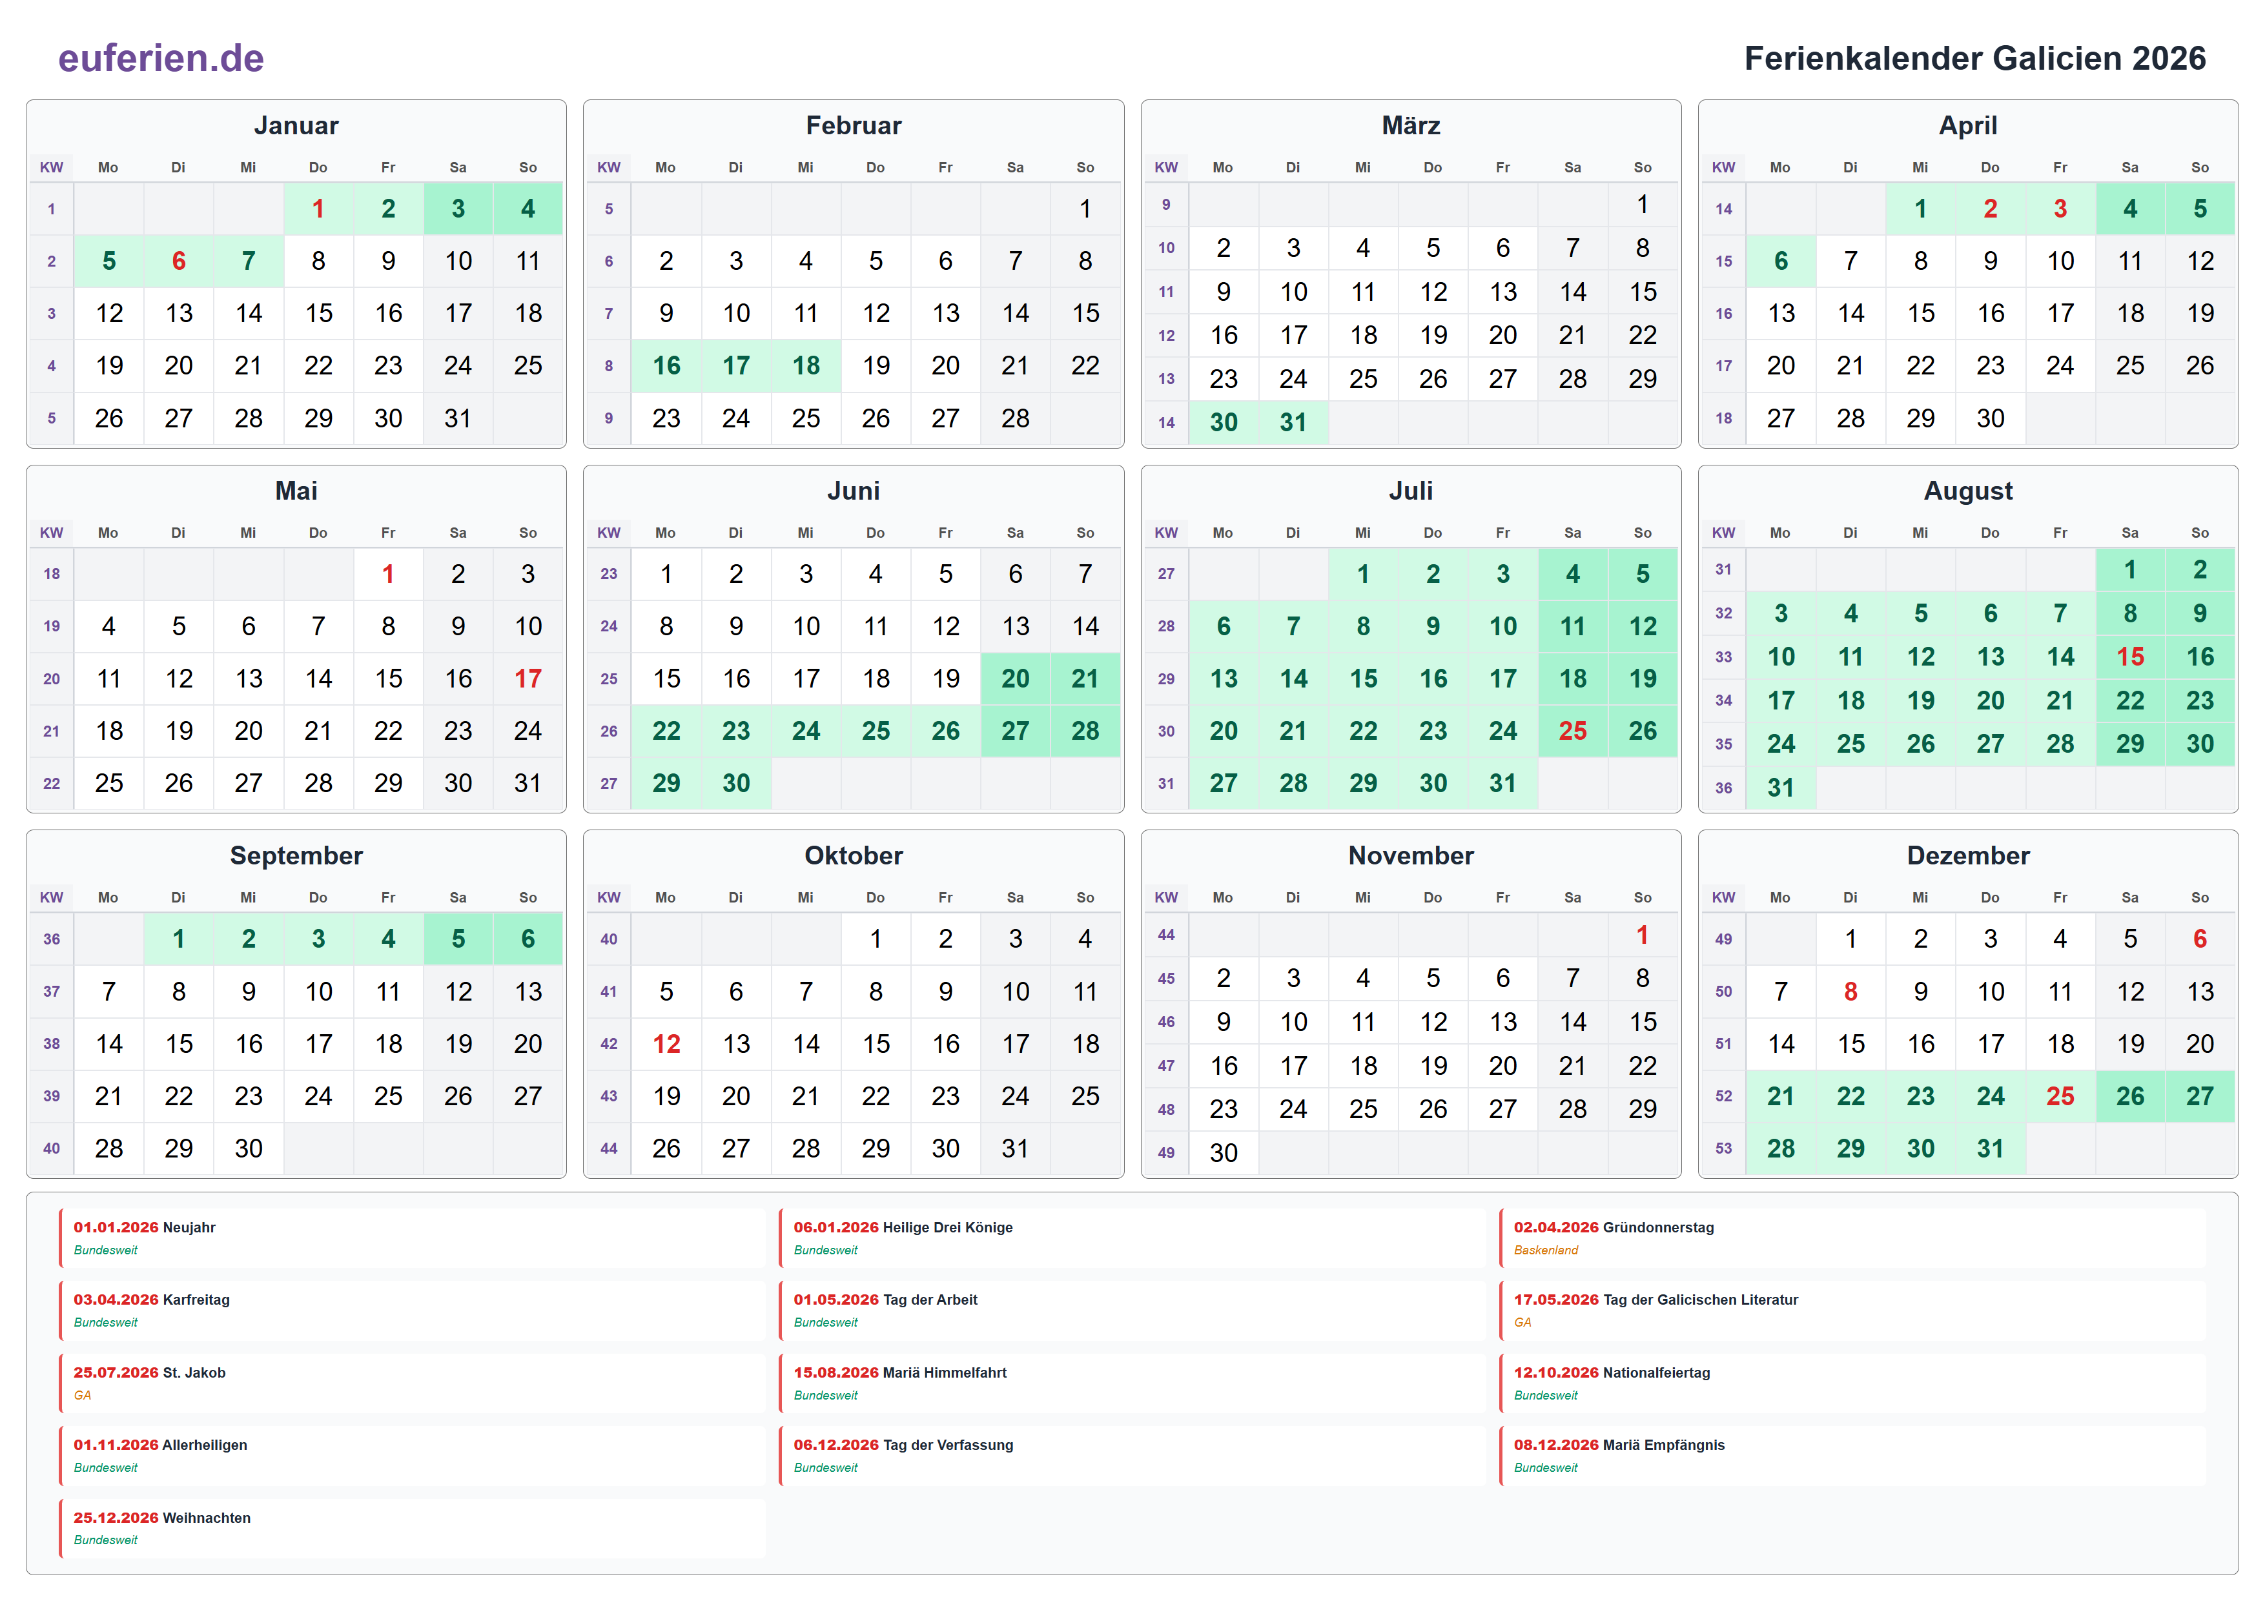Select the Dezember month heading
Image resolution: width=2265 pixels, height=1601 pixels.
(1968, 855)
